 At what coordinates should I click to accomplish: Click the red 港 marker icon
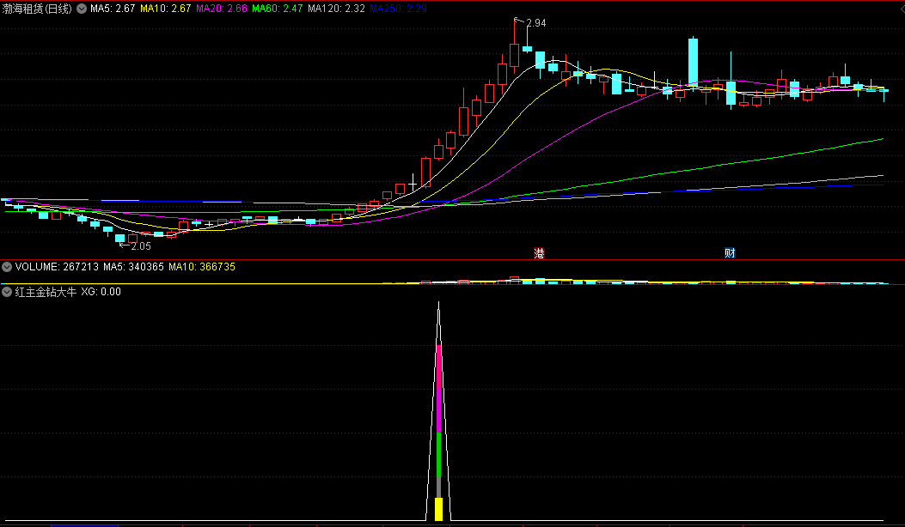pos(539,253)
